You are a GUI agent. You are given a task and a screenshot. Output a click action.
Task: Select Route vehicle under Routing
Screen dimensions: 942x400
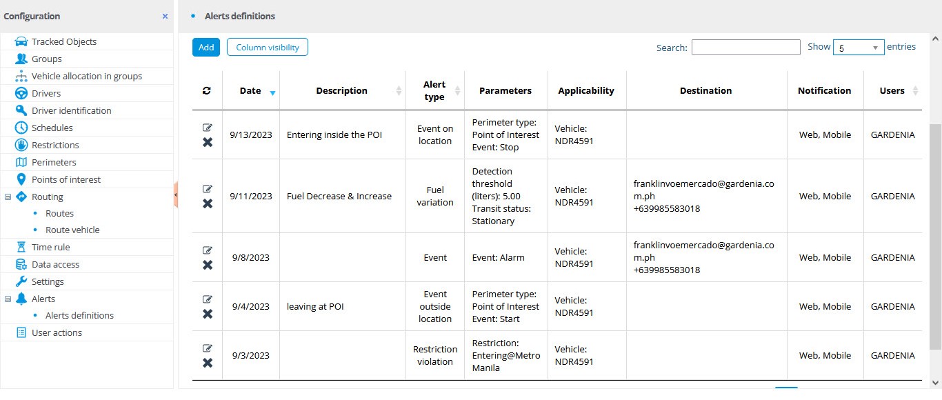point(72,230)
